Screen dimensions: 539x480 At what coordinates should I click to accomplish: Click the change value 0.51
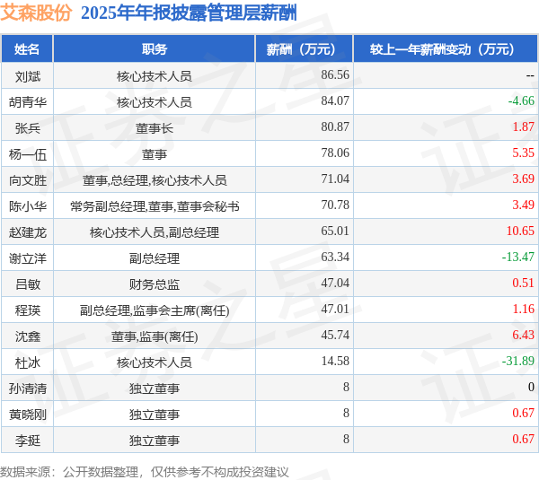(x=523, y=283)
